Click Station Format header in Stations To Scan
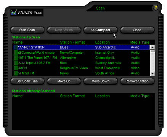167x137 pixels. click(x=72, y=42)
